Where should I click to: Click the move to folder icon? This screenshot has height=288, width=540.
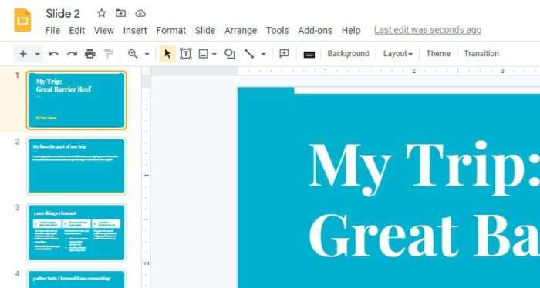120,13
